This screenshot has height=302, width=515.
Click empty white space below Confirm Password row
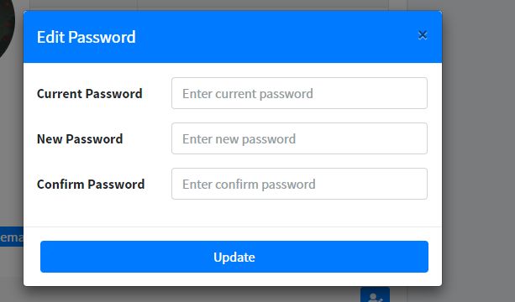tap(233, 213)
